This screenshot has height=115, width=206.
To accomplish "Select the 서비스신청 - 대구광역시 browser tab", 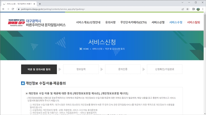I will click(19, 4).
